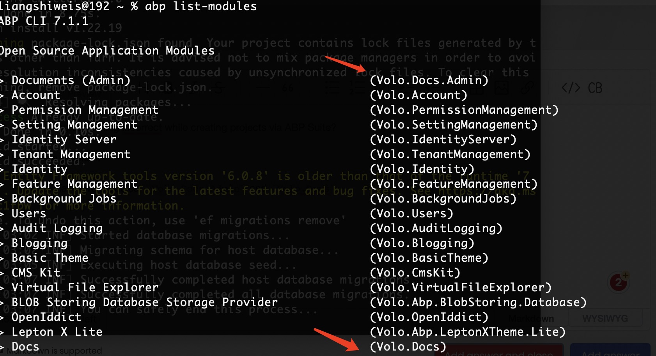Click the "Markdown is supported" hint text
The height and width of the screenshot is (356, 656).
[55, 351]
